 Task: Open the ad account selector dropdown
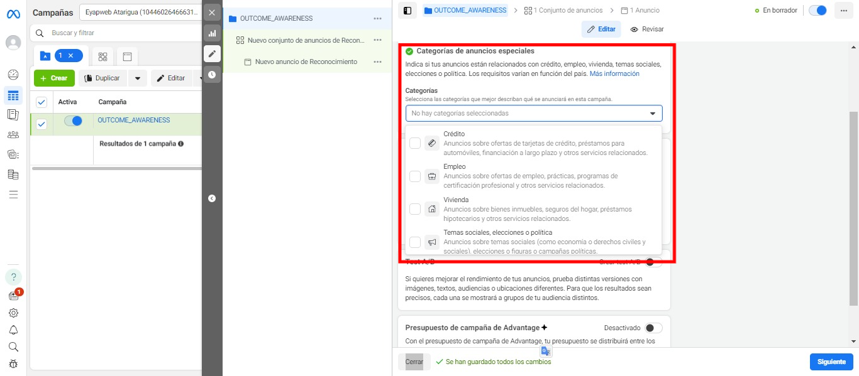pos(140,12)
